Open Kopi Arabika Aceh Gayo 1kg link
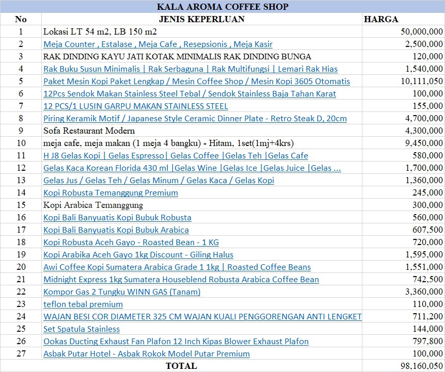 point(138,255)
